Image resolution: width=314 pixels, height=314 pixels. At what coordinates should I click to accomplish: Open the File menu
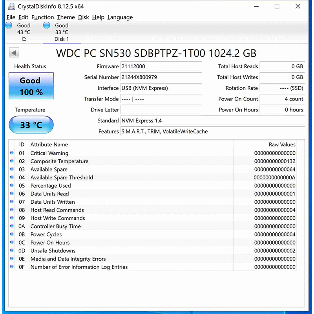click(11, 17)
